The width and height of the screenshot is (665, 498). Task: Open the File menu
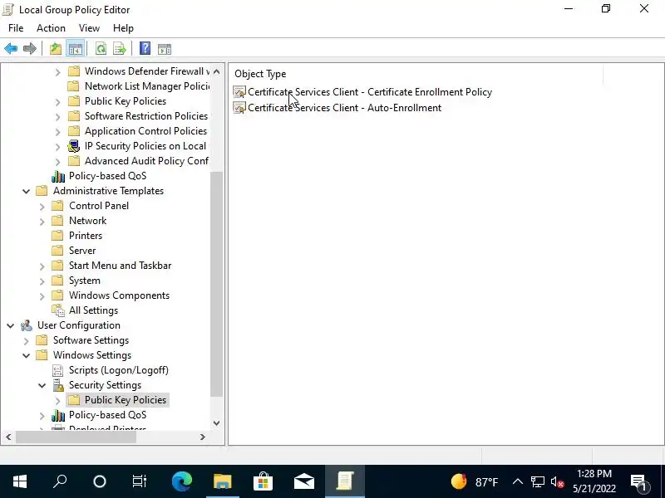point(16,28)
